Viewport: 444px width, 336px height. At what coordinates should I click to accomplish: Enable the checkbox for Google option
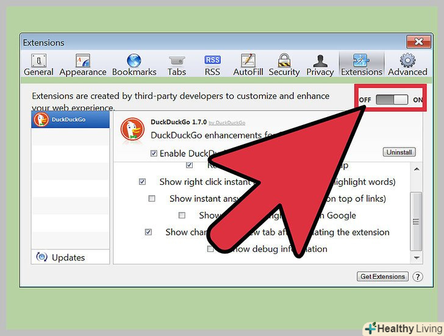click(182, 215)
